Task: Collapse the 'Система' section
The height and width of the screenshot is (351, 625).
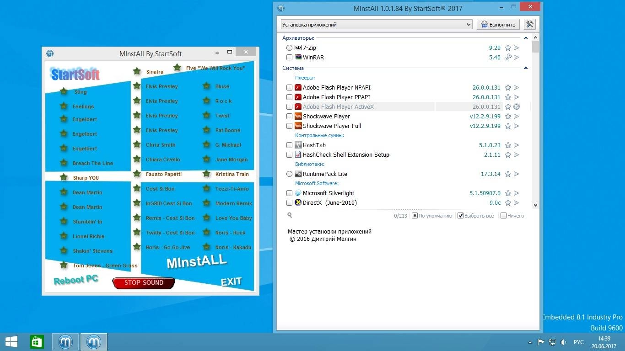Action: click(526, 68)
